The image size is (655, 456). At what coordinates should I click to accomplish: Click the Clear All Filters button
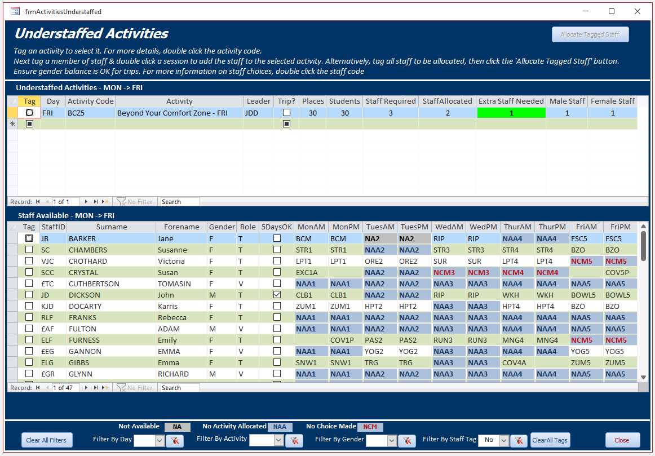click(x=46, y=440)
